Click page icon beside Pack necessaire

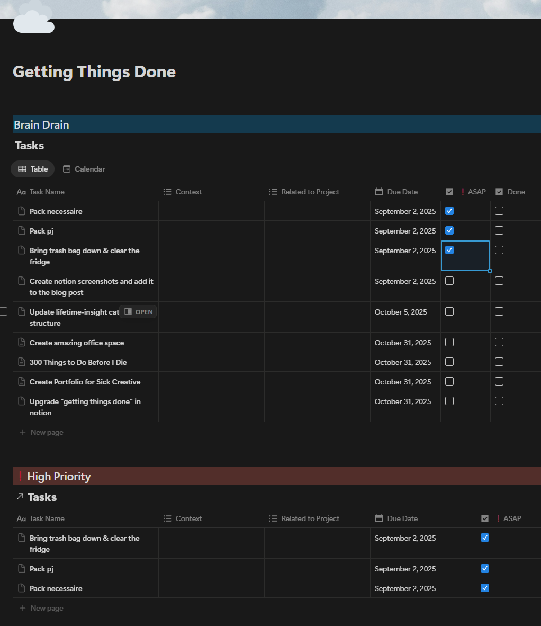(x=22, y=211)
